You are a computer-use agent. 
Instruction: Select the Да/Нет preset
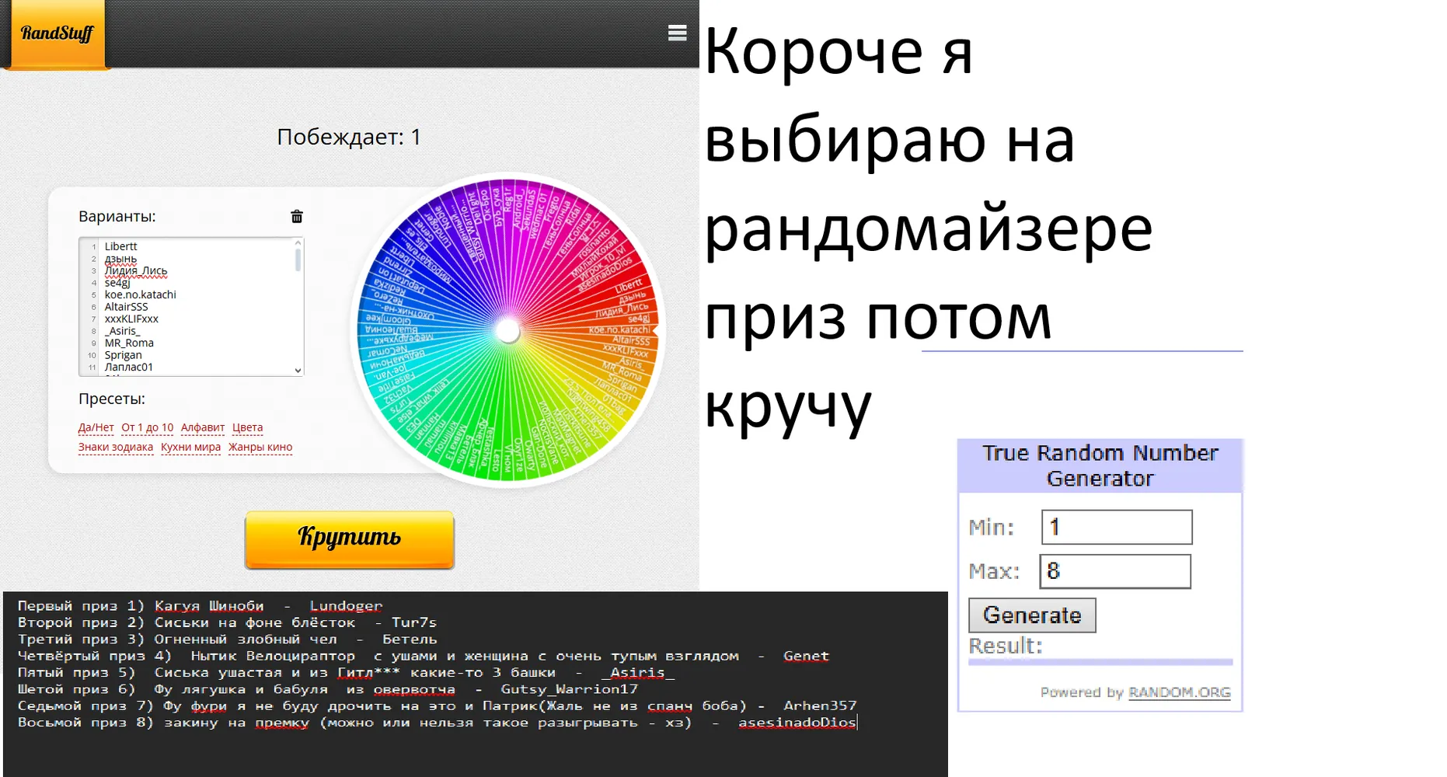click(x=96, y=427)
